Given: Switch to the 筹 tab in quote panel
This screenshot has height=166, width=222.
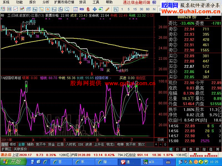Looking at the screenshot, I should tap(218, 149).
